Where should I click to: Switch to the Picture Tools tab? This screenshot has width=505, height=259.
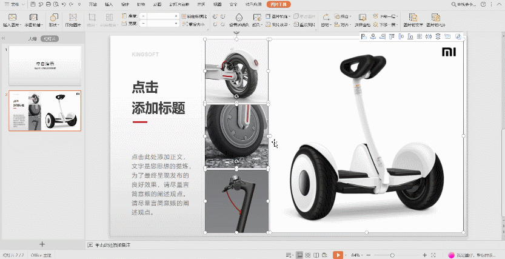point(278,4)
